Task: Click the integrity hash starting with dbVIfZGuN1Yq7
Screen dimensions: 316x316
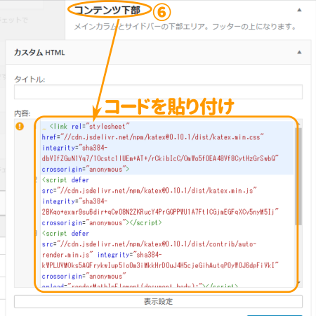Action: point(160,158)
